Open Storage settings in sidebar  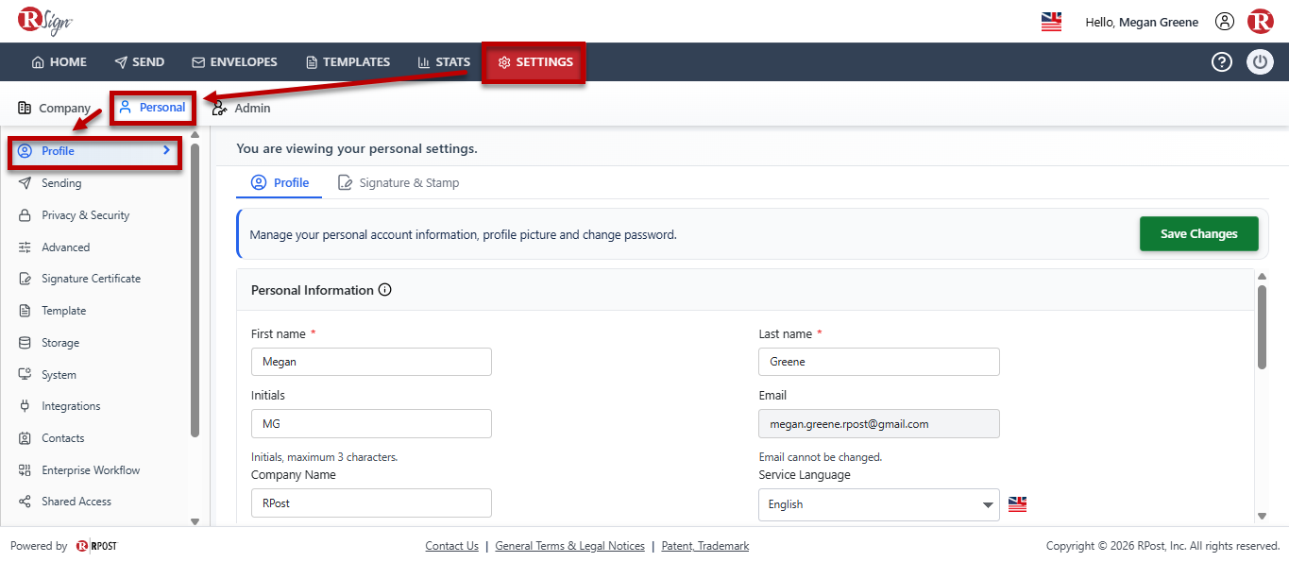coord(60,343)
